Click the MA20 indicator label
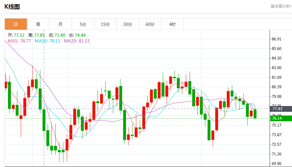The height and width of the screenshot is (167, 292). click(x=77, y=41)
